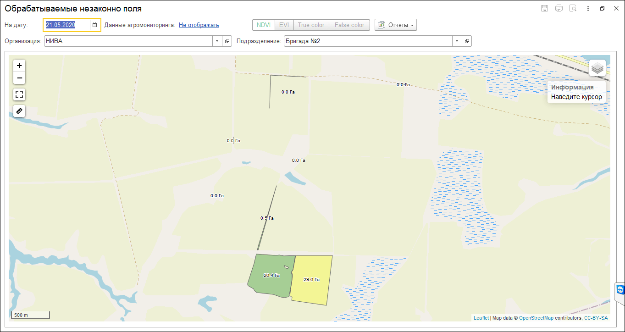This screenshot has height=332, width=625.
Task: Open the three-dot more actions menu
Action: point(588,8)
